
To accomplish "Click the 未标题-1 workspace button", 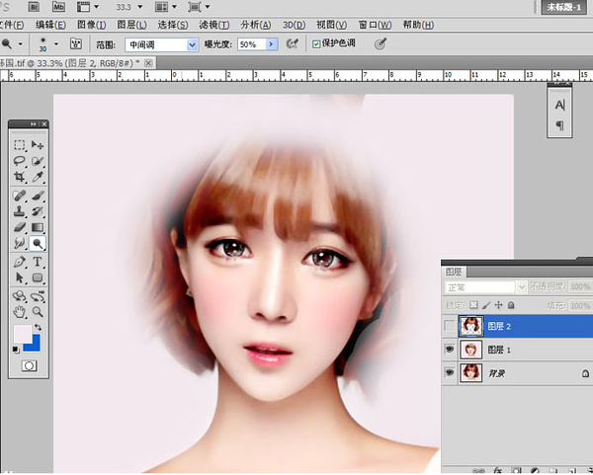I will click(x=564, y=6).
